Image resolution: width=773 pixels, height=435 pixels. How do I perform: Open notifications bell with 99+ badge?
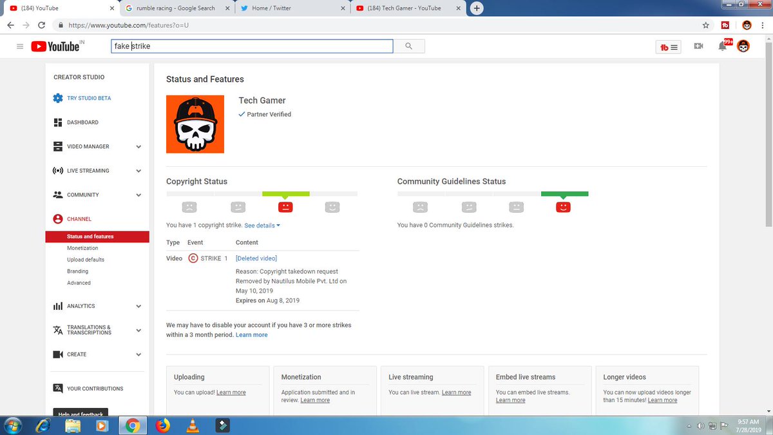(x=723, y=46)
